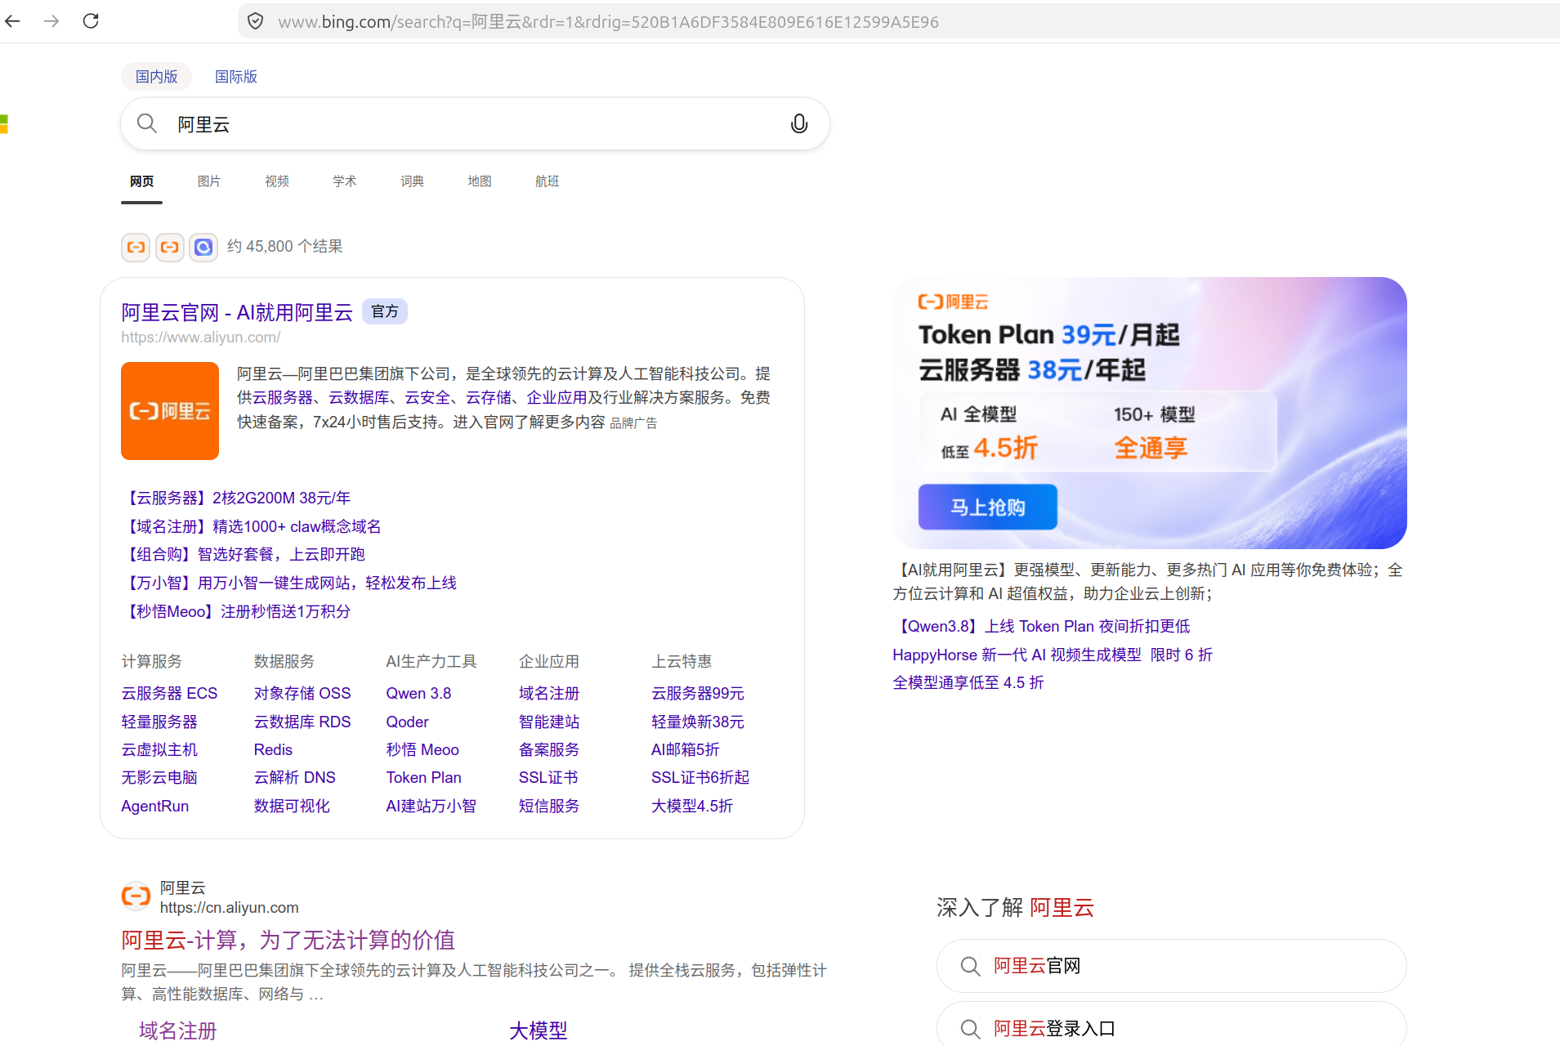
Task: Open the 图片 results tab
Action: tap(209, 181)
